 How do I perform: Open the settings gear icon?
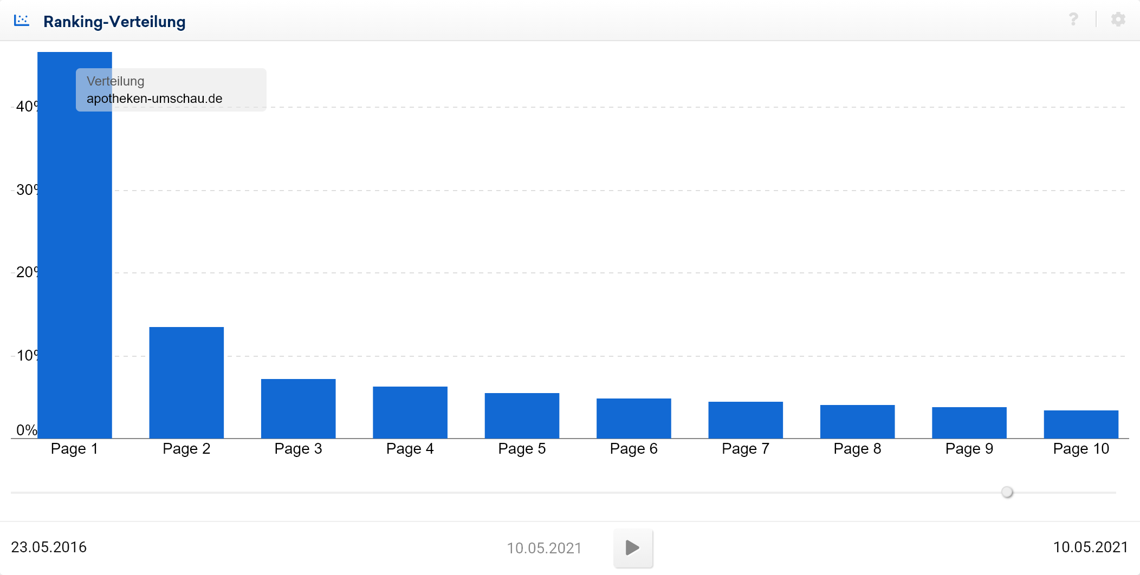1118,20
